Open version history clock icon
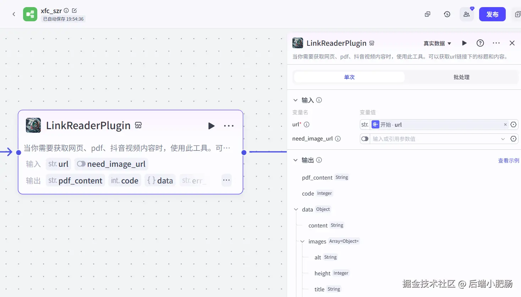Viewport: 521px width, 297px height. [447, 14]
